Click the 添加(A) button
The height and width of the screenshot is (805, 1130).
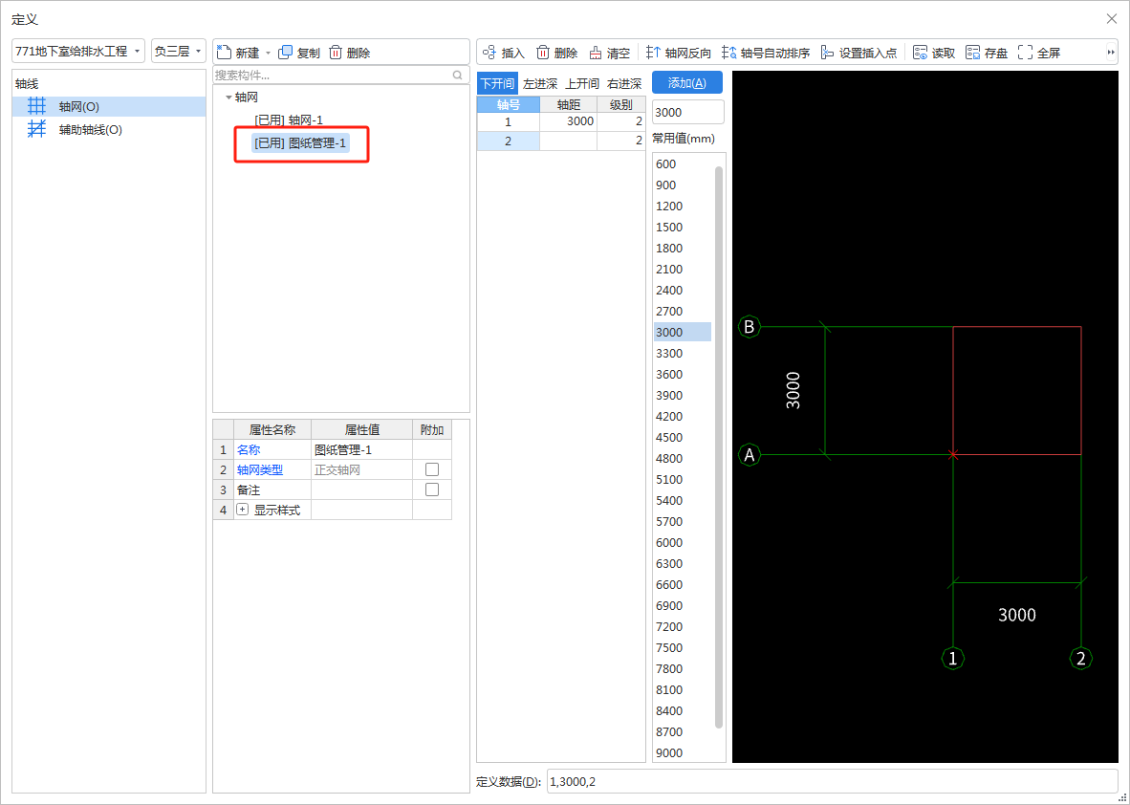click(686, 83)
